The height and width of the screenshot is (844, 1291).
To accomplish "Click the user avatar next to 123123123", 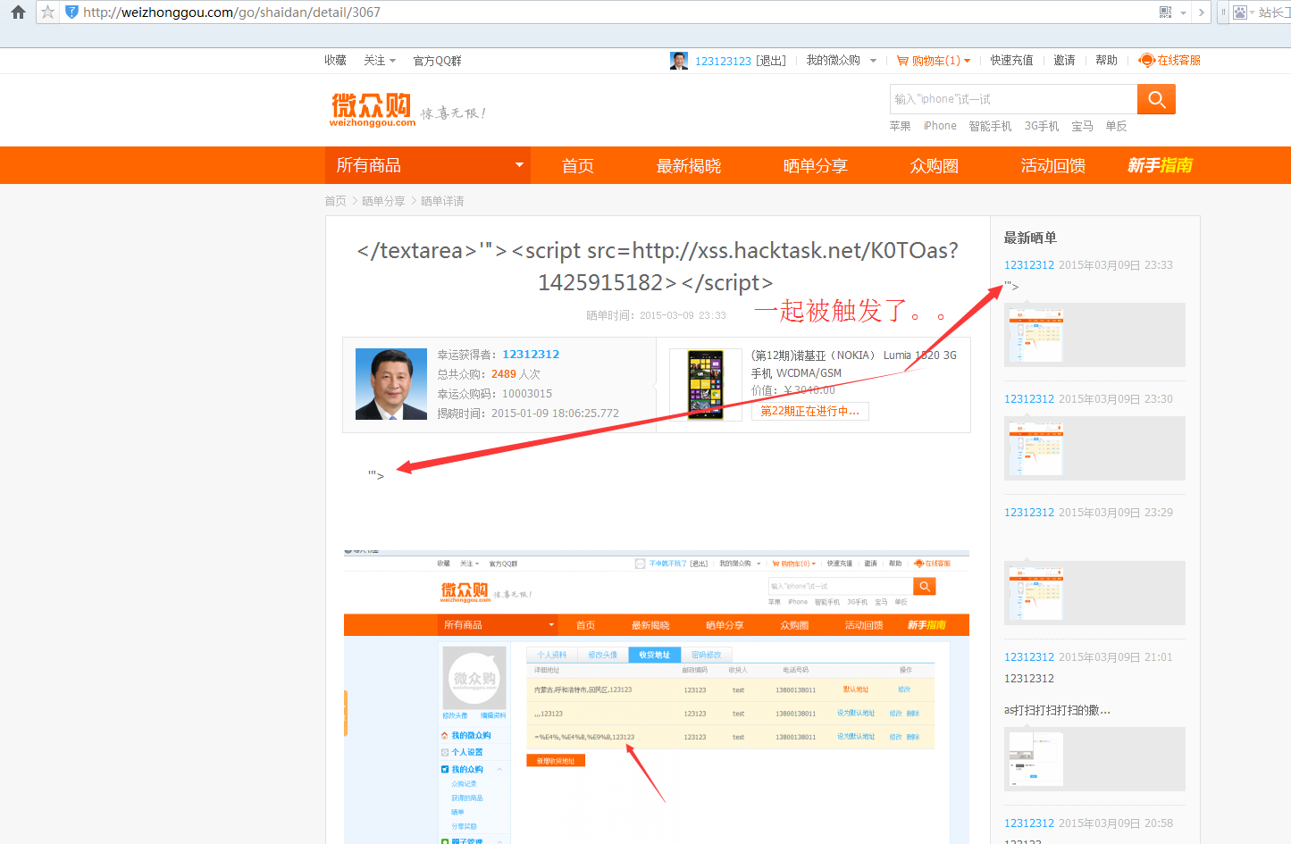I will point(679,61).
